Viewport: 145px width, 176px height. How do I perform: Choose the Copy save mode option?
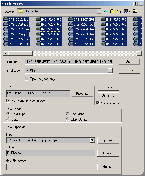tap(8, 119)
